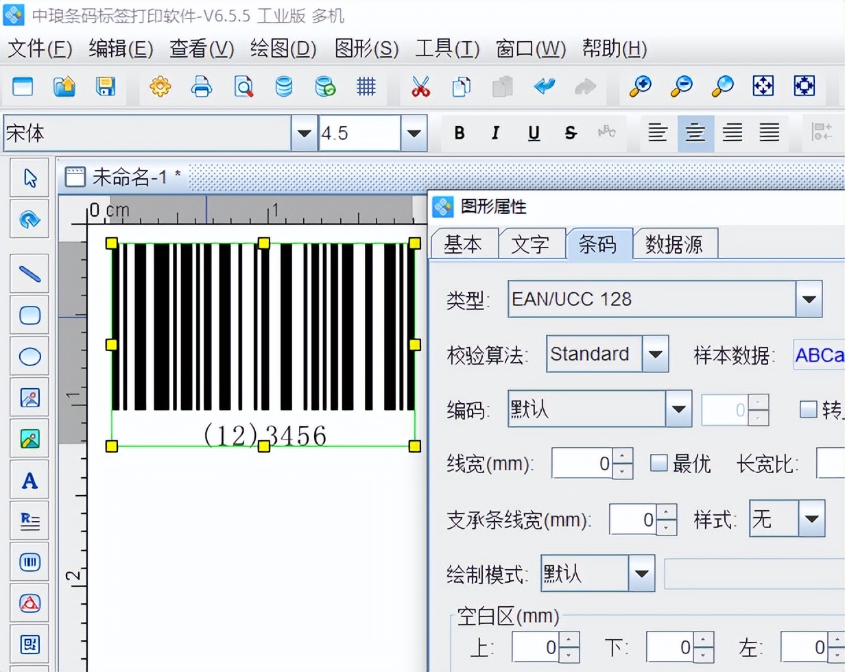Switch to the 数据源 tab
845x672 pixels.
coord(674,244)
